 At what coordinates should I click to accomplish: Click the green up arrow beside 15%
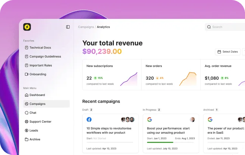[95, 78]
